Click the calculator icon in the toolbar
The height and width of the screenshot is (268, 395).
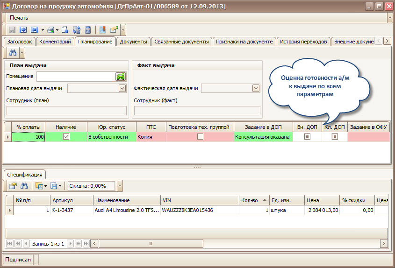point(87,30)
